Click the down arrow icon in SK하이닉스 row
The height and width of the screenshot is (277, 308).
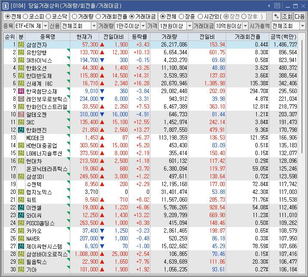pyautogui.click(x=102, y=60)
